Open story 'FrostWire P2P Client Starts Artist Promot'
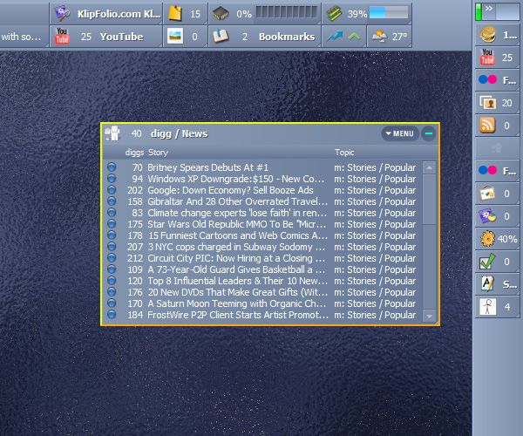This screenshot has height=436, width=523. 238,315
